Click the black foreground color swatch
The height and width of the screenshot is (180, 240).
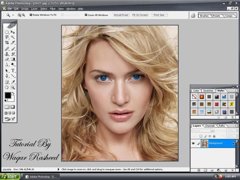tap(7, 95)
